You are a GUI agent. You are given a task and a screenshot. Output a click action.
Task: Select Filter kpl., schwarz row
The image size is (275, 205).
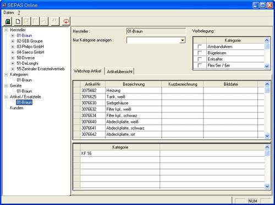click(169, 115)
